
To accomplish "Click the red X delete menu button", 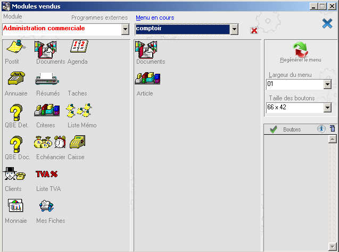I will 254,30.
